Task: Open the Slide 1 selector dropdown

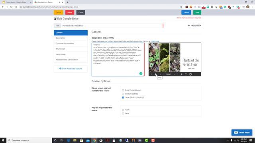Action: (x=171, y=74)
